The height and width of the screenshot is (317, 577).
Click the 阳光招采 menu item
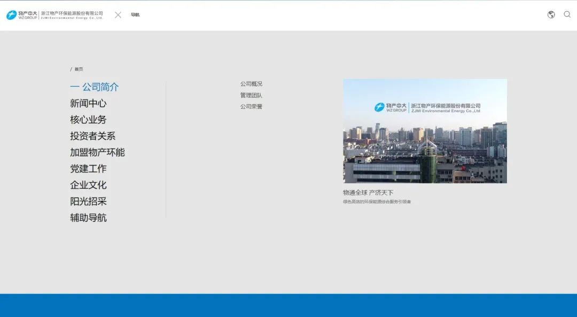88,202
